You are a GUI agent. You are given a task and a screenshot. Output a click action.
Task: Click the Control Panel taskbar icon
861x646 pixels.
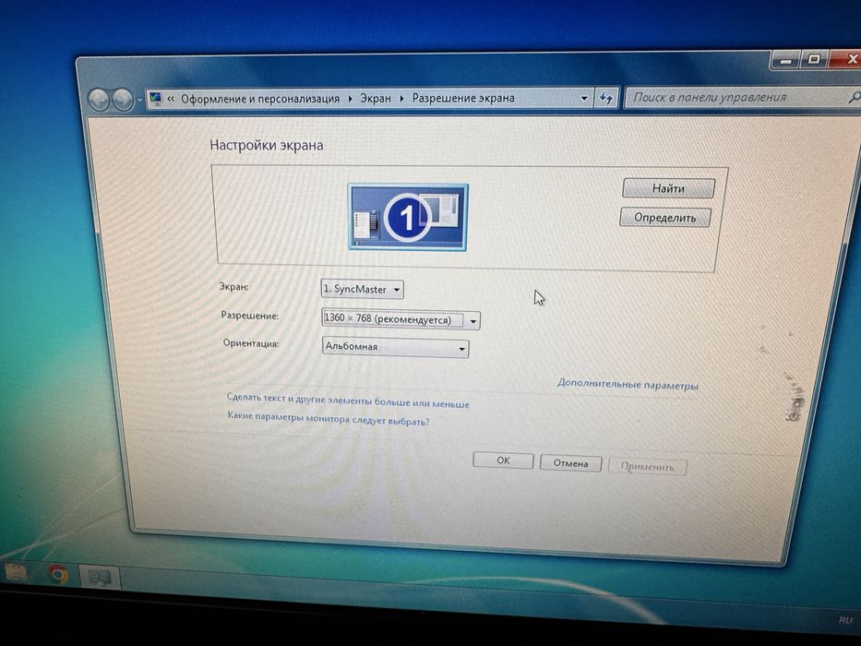100,578
